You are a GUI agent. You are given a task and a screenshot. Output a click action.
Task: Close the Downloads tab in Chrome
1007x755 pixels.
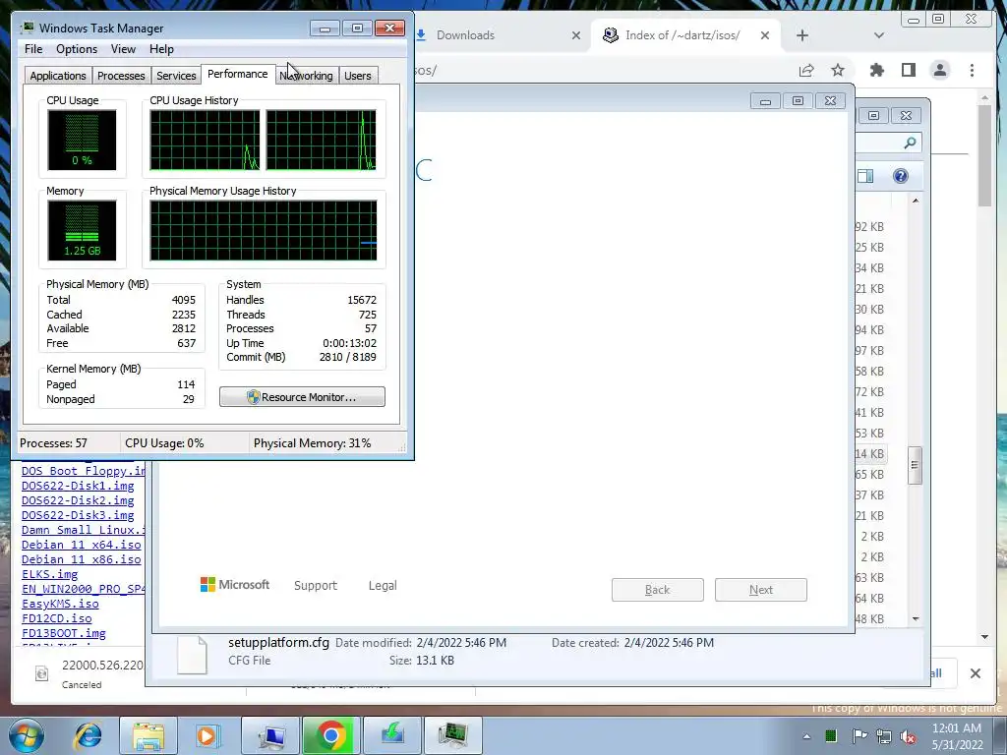tap(576, 35)
